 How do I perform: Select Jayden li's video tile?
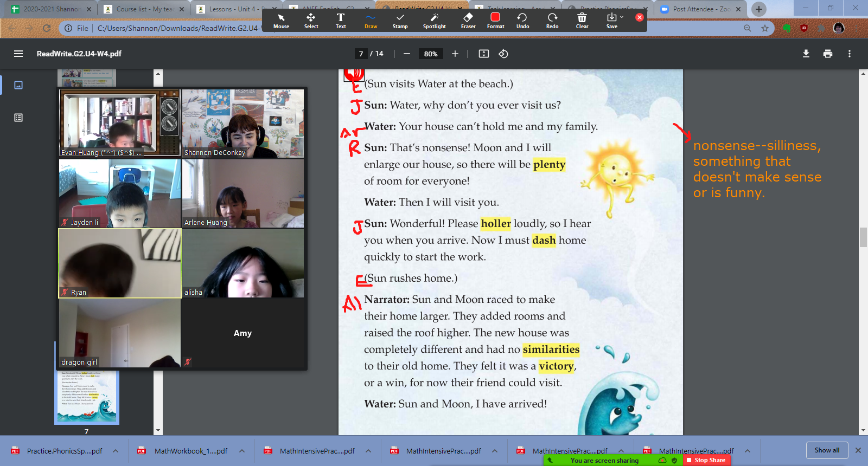pyautogui.click(x=119, y=193)
